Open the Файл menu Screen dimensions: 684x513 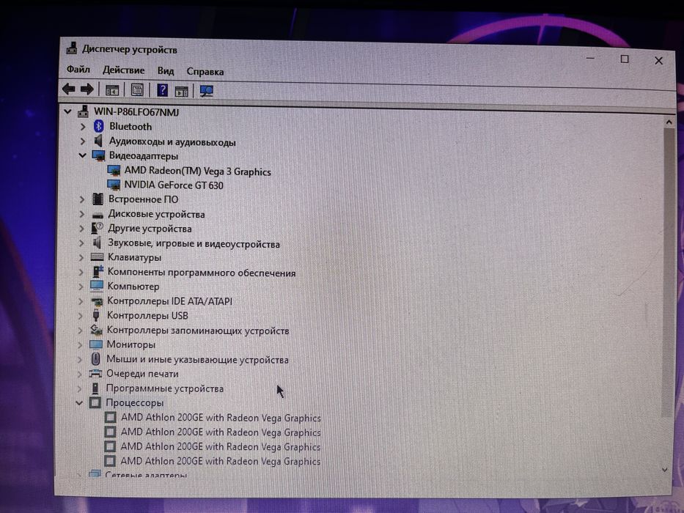tap(78, 70)
